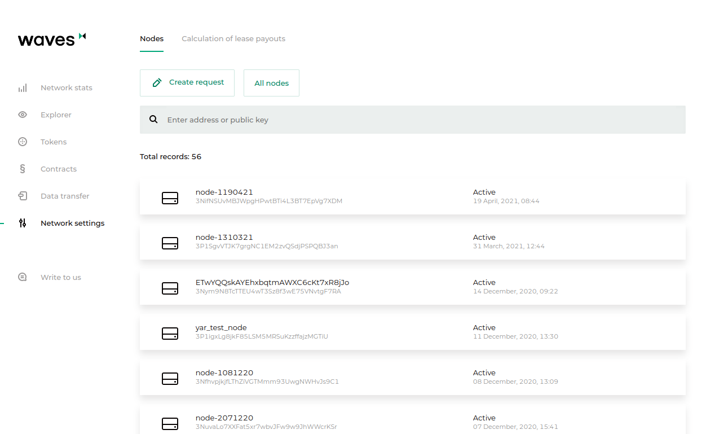Click server icon beside yar_test_node
The height and width of the screenshot is (434, 719).
tap(170, 333)
